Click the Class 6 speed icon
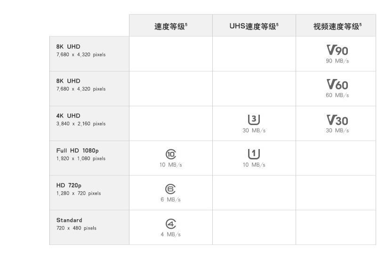Image resolution: width=386 pixels, height=268 pixels. coord(170,189)
